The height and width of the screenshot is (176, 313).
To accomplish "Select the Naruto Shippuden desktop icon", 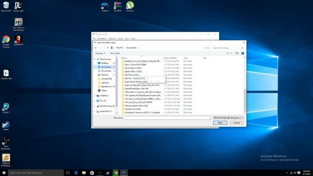I will (x=6, y=160).
